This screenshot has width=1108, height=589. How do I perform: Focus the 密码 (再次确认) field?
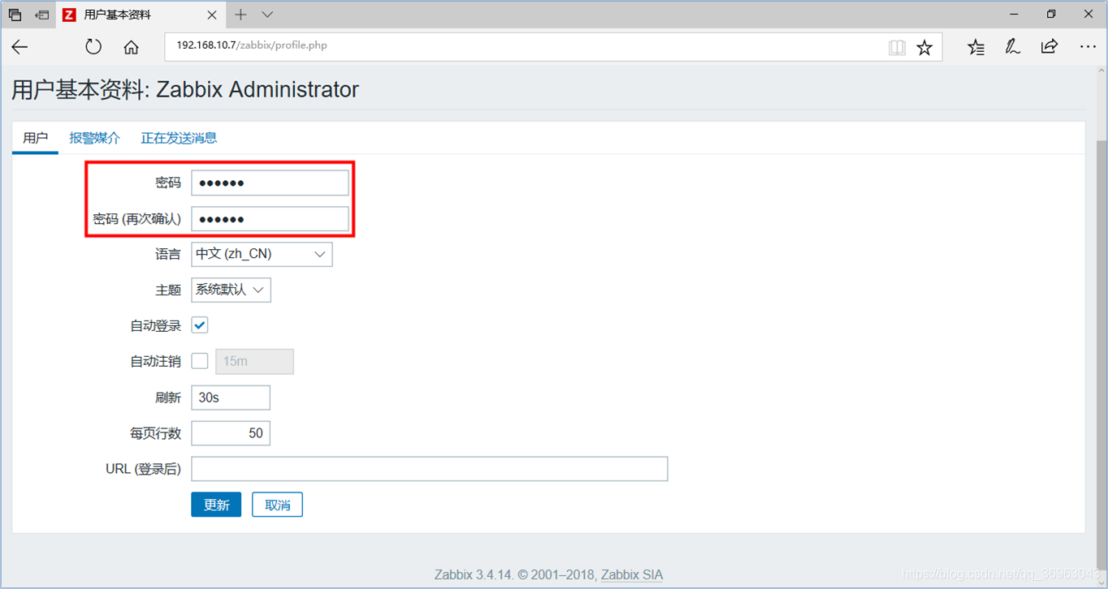[x=270, y=219]
